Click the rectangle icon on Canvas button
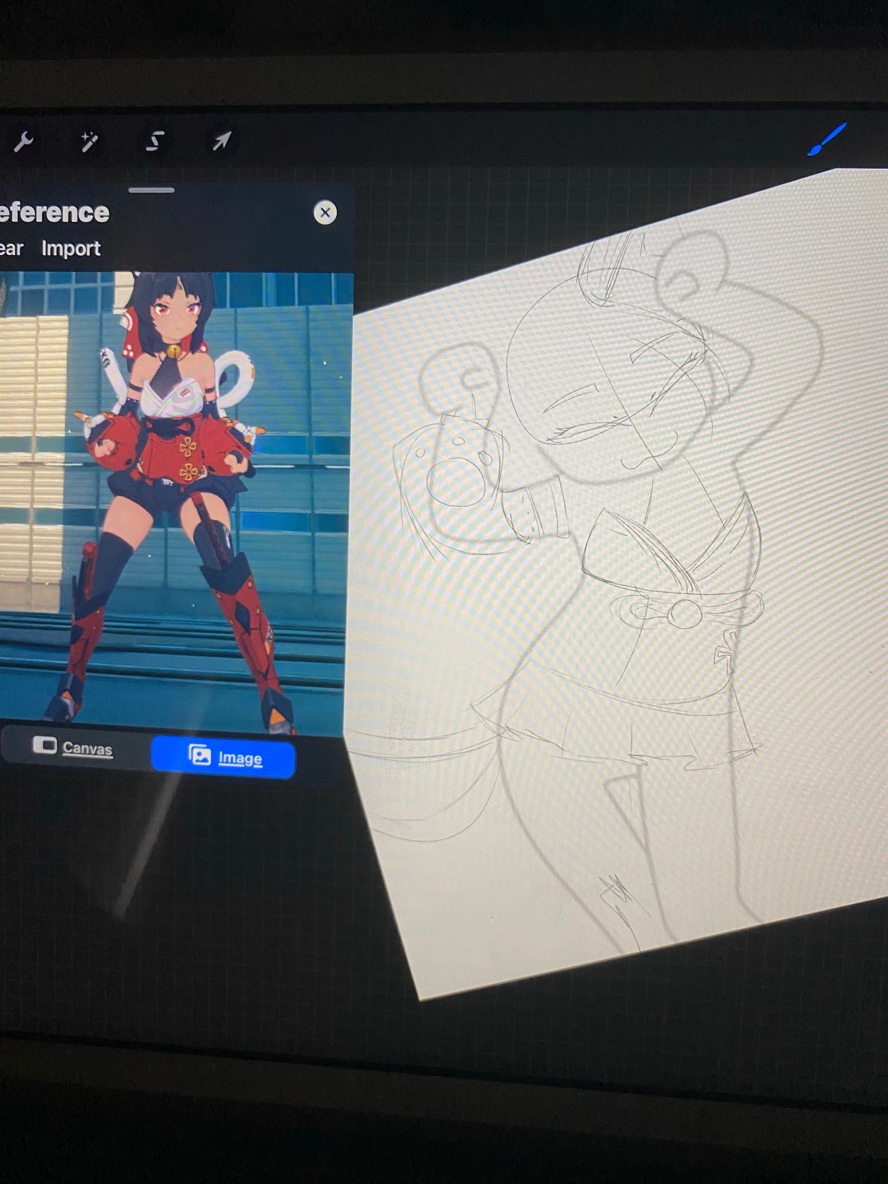 click(44, 744)
